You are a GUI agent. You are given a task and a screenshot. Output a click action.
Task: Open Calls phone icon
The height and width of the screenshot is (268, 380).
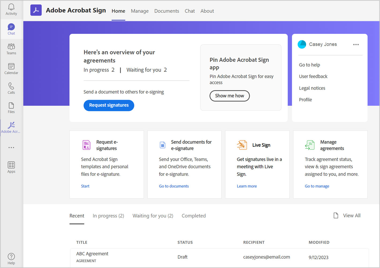(11, 88)
